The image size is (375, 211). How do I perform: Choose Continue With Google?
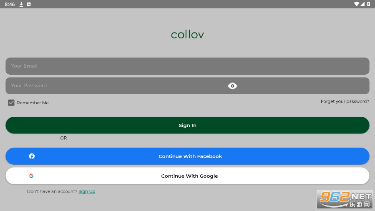pos(189,176)
